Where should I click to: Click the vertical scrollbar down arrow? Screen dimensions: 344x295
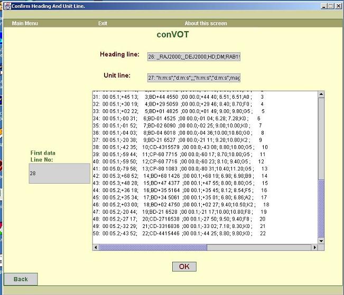coord(321,241)
